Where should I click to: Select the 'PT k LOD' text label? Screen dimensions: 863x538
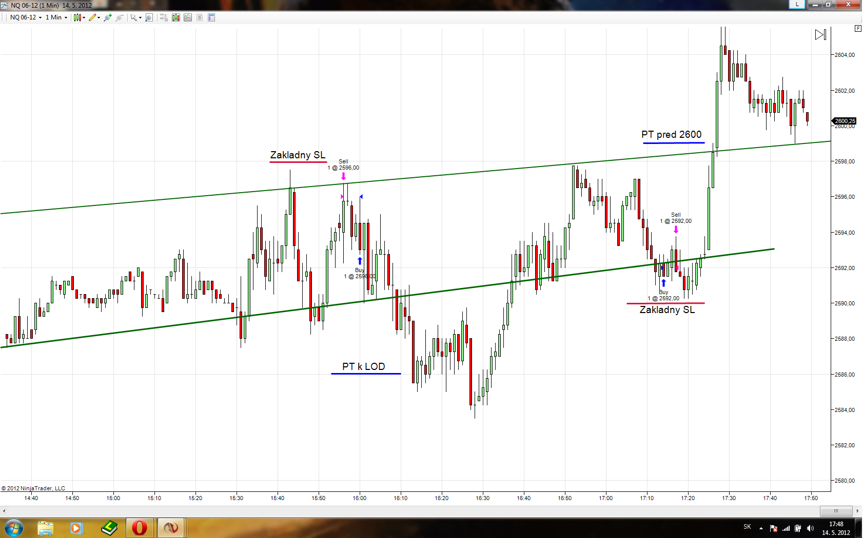click(363, 366)
